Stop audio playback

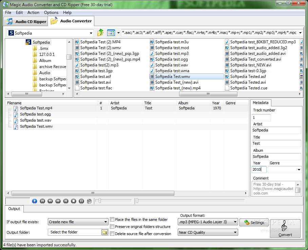tap(74, 201)
